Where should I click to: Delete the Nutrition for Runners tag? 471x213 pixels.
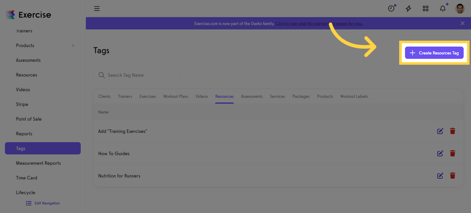(x=452, y=176)
